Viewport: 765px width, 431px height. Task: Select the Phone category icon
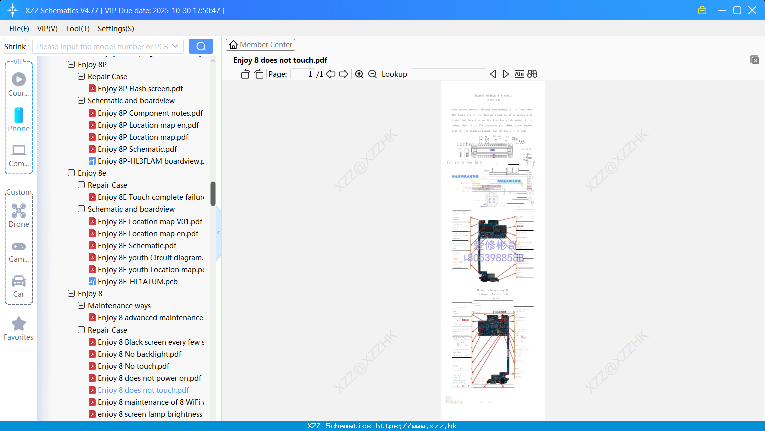[19, 120]
